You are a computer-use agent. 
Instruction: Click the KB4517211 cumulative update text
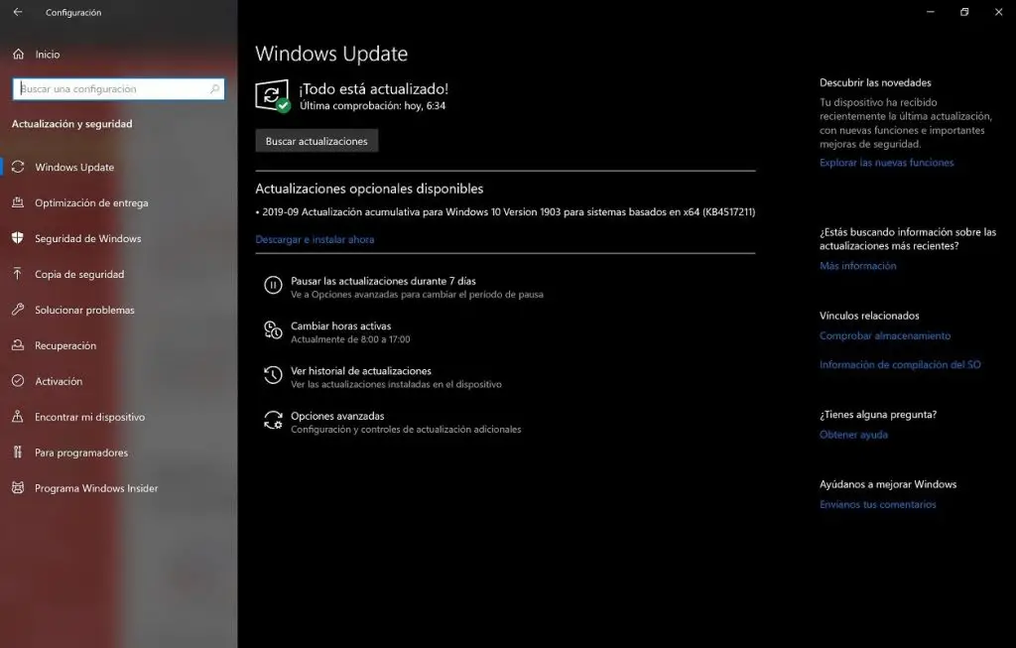click(505, 212)
